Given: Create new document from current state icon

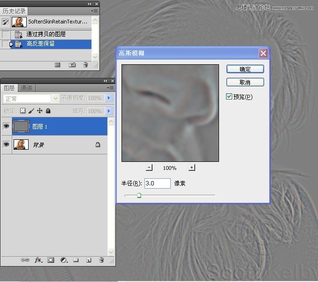Looking at the screenshot, I should click(58, 65).
